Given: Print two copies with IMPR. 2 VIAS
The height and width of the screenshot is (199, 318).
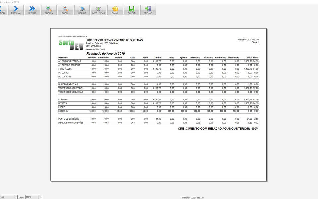Looking at the screenshot, I should (x=99, y=10).
